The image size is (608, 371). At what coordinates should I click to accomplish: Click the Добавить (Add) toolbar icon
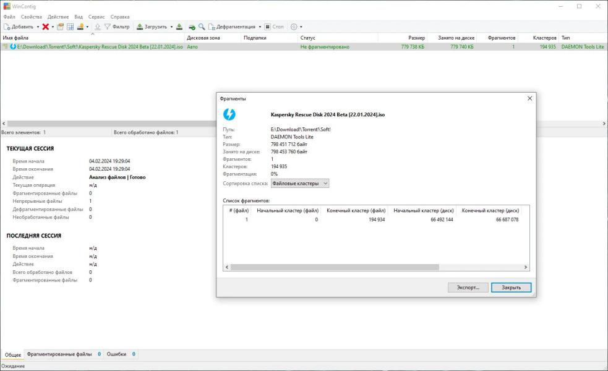pos(7,27)
